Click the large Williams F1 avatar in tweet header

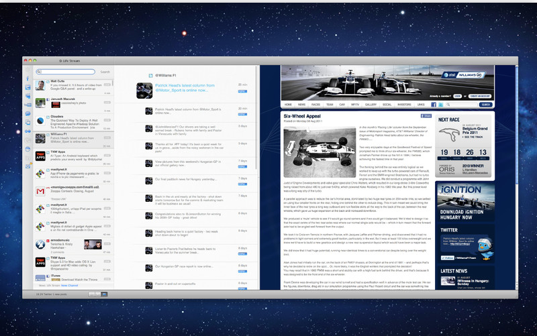(144, 91)
